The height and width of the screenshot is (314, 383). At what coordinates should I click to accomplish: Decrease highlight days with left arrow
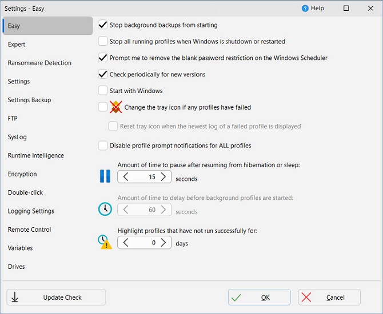point(126,242)
